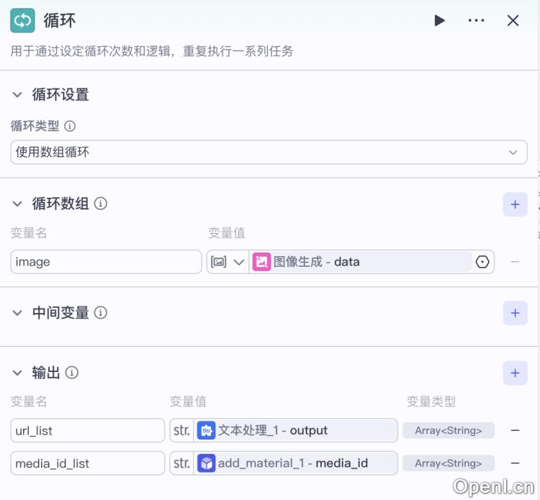The width and height of the screenshot is (540, 500).
Task: Select add_material_1 - media_id value field
Action: (x=296, y=463)
